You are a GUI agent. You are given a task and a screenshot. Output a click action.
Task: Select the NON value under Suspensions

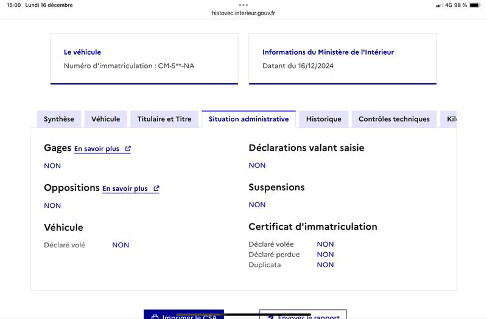pyautogui.click(x=257, y=205)
